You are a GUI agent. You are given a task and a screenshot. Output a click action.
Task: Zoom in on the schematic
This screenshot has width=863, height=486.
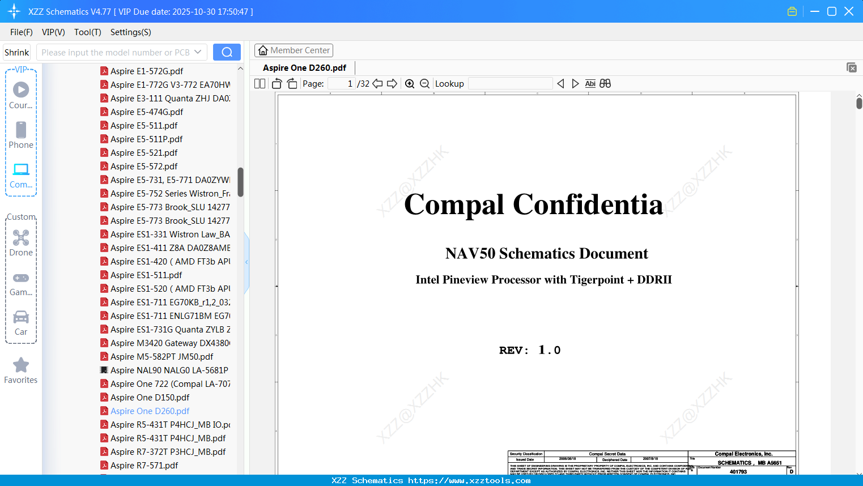click(x=410, y=84)
